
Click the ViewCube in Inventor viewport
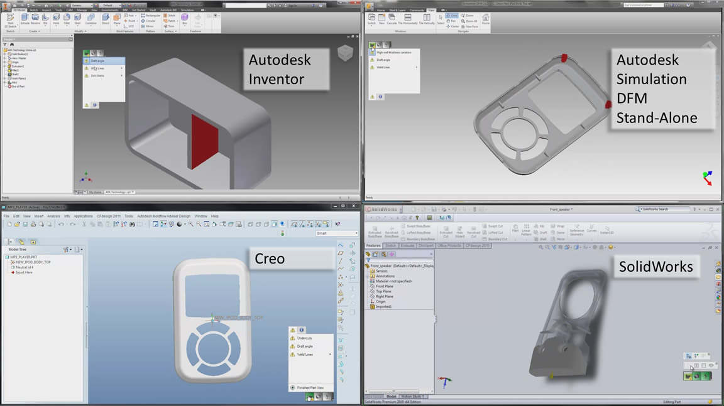click(x=345, y=53)
